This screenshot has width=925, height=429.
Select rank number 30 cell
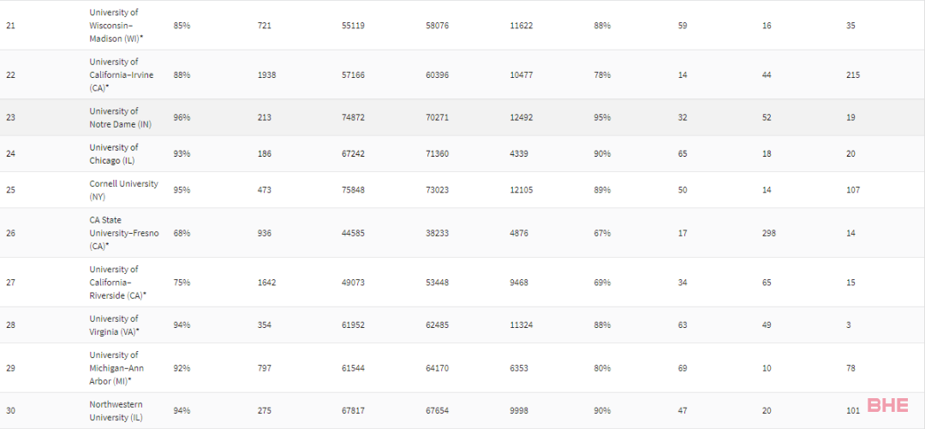[10, 411]
